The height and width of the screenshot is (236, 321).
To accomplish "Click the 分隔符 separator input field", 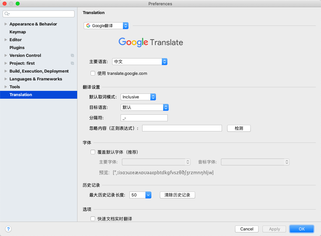I will pos(144,118).
